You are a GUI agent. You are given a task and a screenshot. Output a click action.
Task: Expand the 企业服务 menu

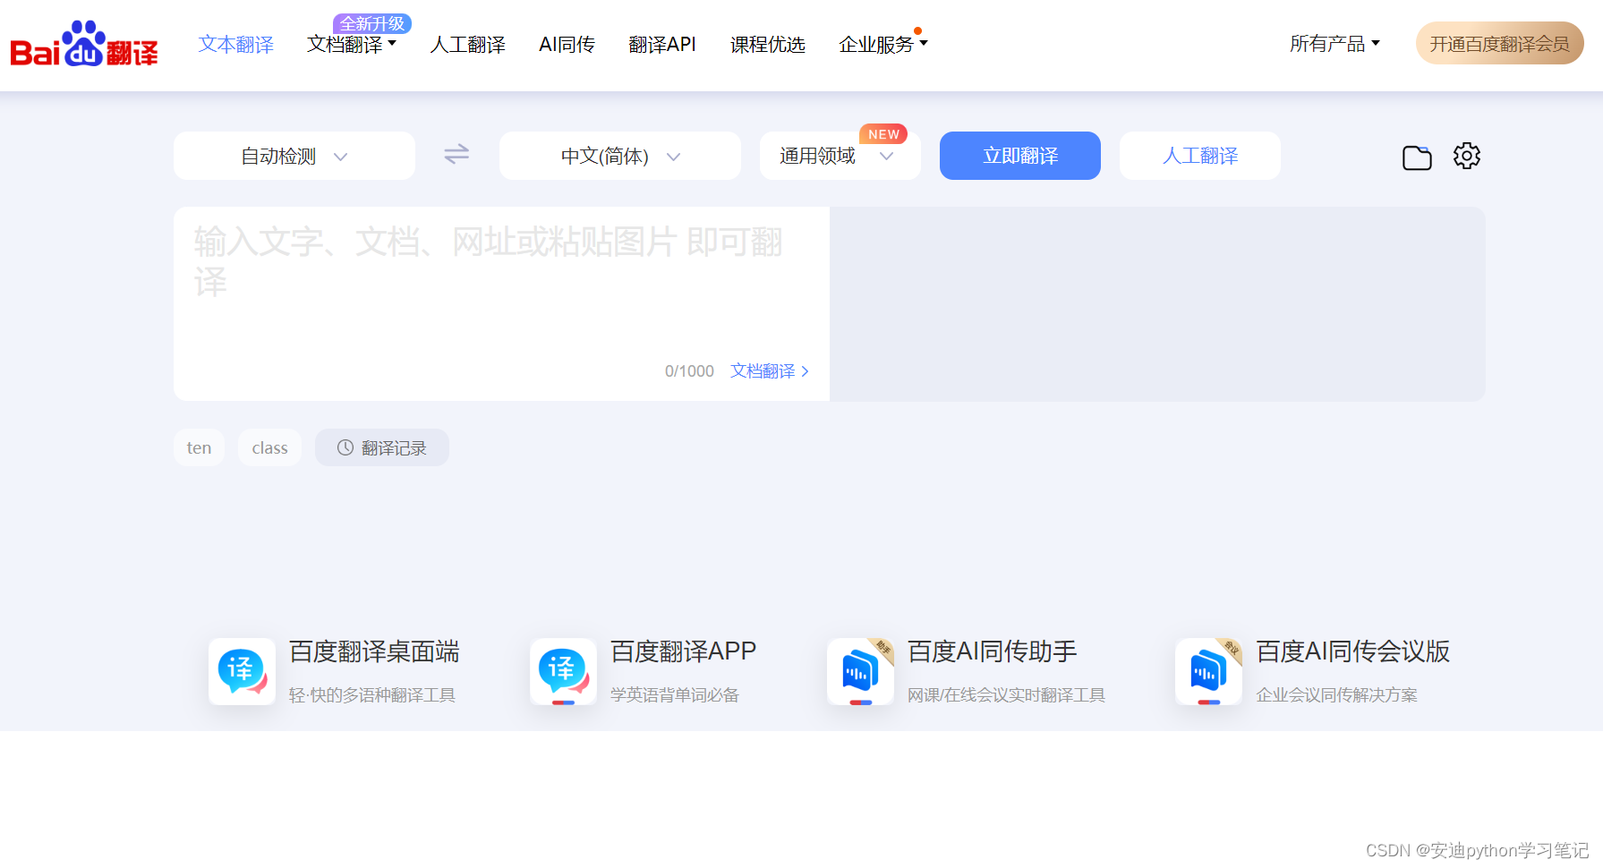click(883, 44)
